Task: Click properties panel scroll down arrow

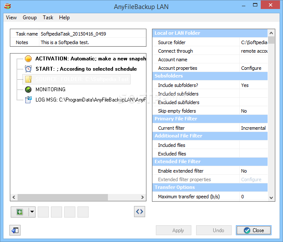Action: tap(271, 197)
